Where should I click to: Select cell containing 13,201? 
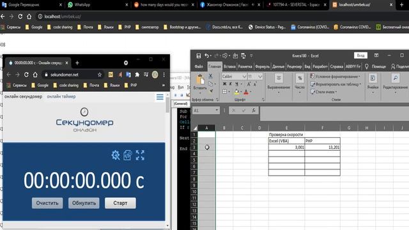322,148
